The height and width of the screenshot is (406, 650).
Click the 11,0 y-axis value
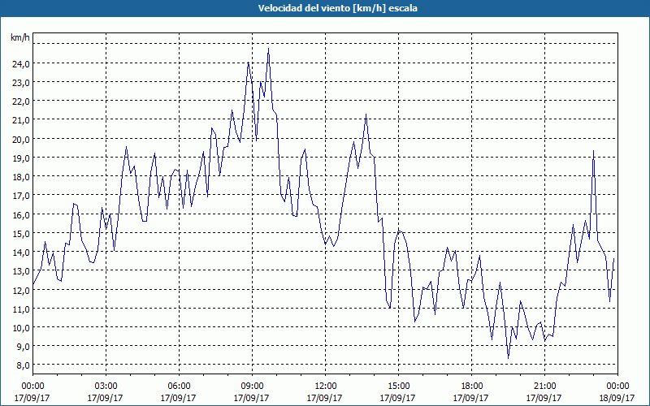click(x=21, y=309)
